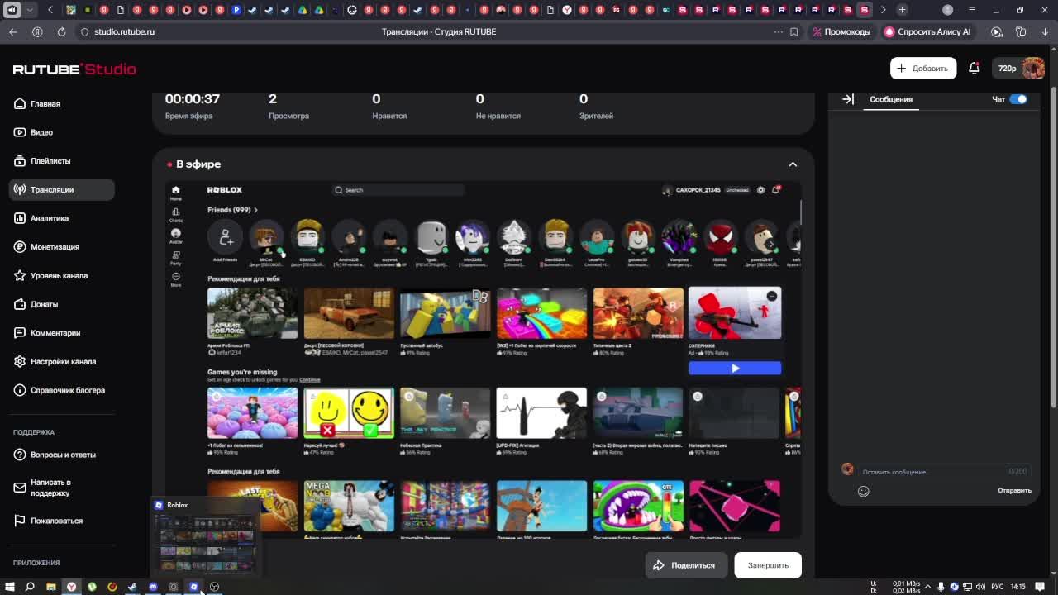Click the page vertical scrollbar
The image size is (1058, 595).
(x=1053, y=248)
